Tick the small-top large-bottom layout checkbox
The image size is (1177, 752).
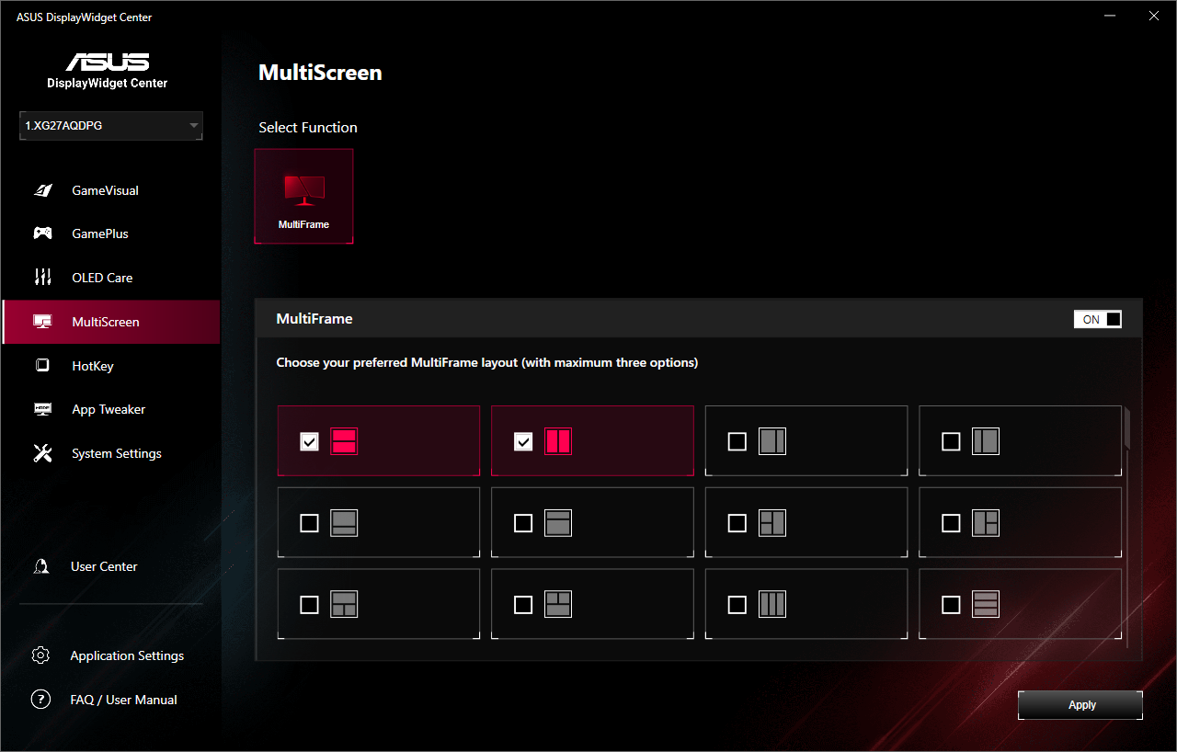(x=523, y=523)
